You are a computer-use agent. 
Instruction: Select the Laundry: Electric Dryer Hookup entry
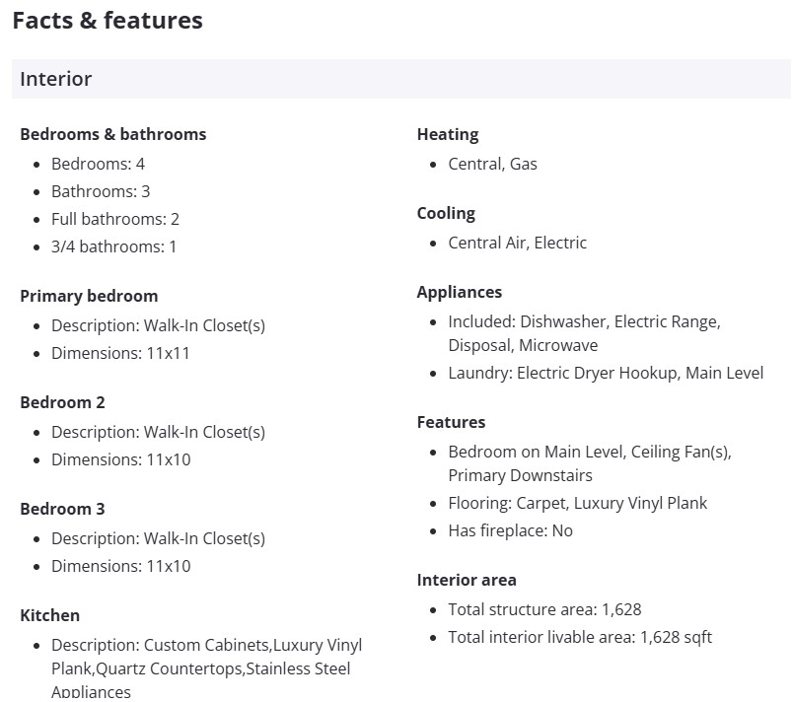tap(605, 373)
